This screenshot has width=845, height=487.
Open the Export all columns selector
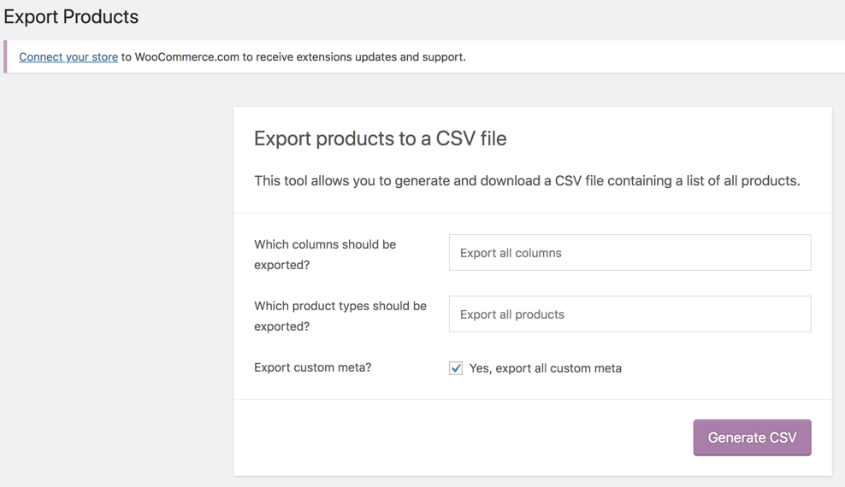[x=629, y=253]
